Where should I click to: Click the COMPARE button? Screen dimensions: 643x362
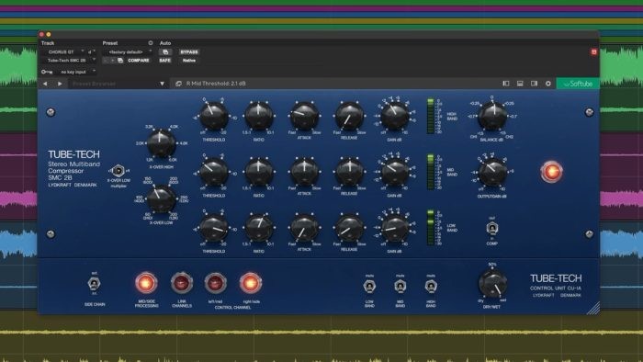click(138, 61)
